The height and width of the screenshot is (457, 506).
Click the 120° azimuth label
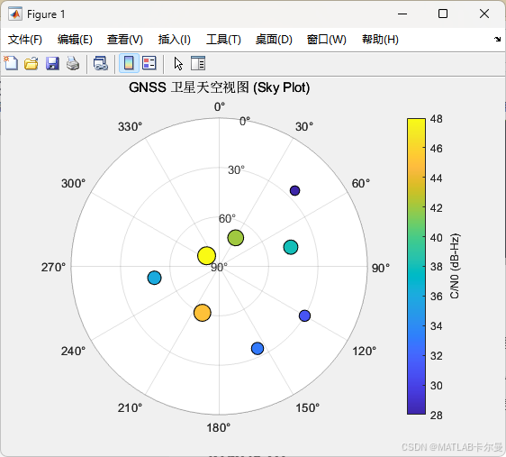[365, 351]
